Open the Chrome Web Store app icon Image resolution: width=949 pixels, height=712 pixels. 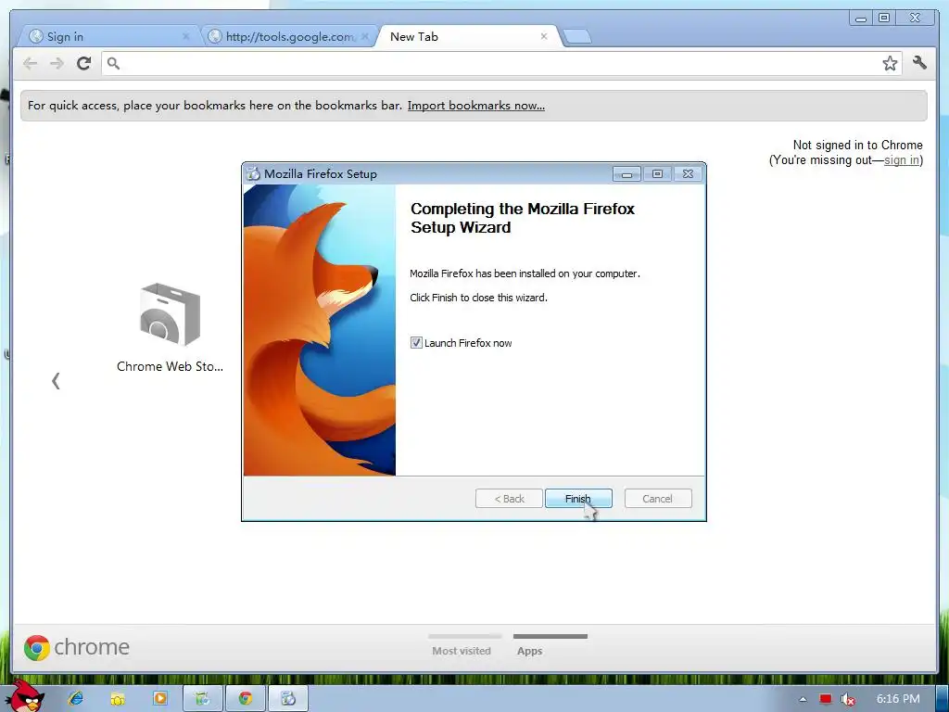coord(171,315)
